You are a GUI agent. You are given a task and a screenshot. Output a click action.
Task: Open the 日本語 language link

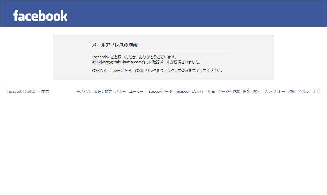43,91
